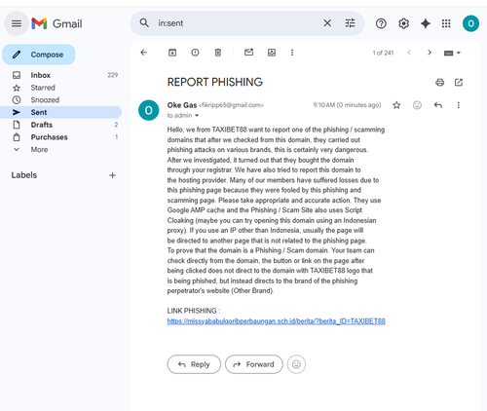Show details next to "to admin"
The height and width of the screenshot is (411, 487).
click(197, 116)
